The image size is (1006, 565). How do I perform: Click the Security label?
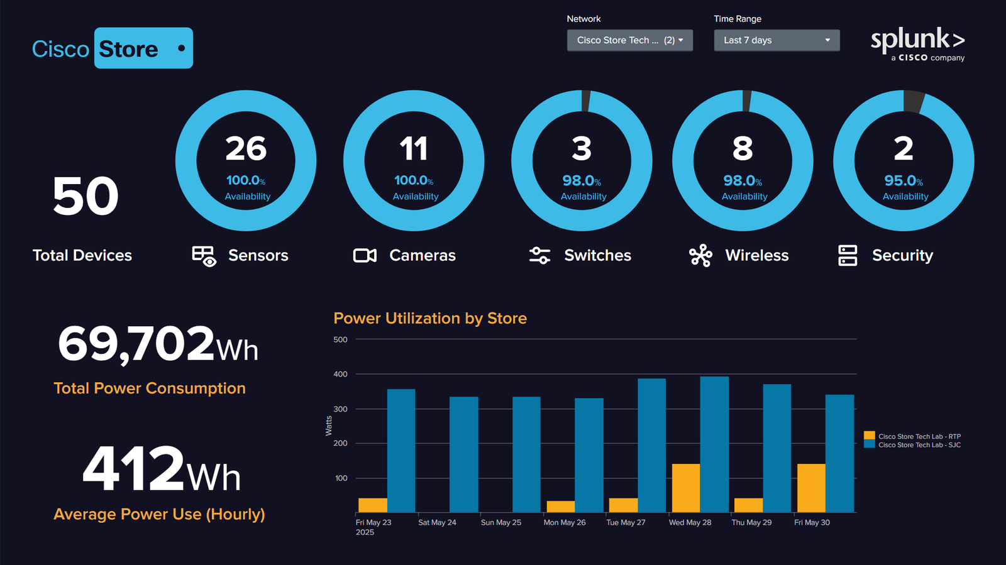pos(903,256)
